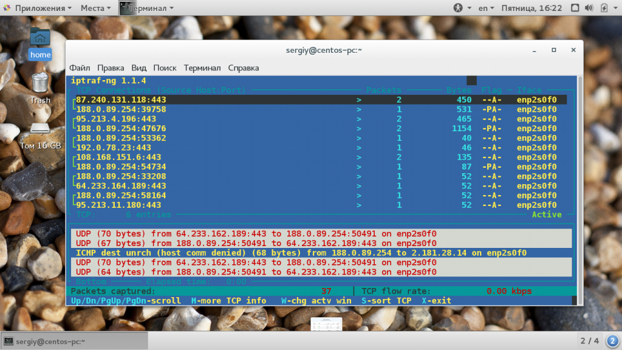Screen dimensions: 622x350
Task: Open the Trash desktop icon
Action: (40, 88)
